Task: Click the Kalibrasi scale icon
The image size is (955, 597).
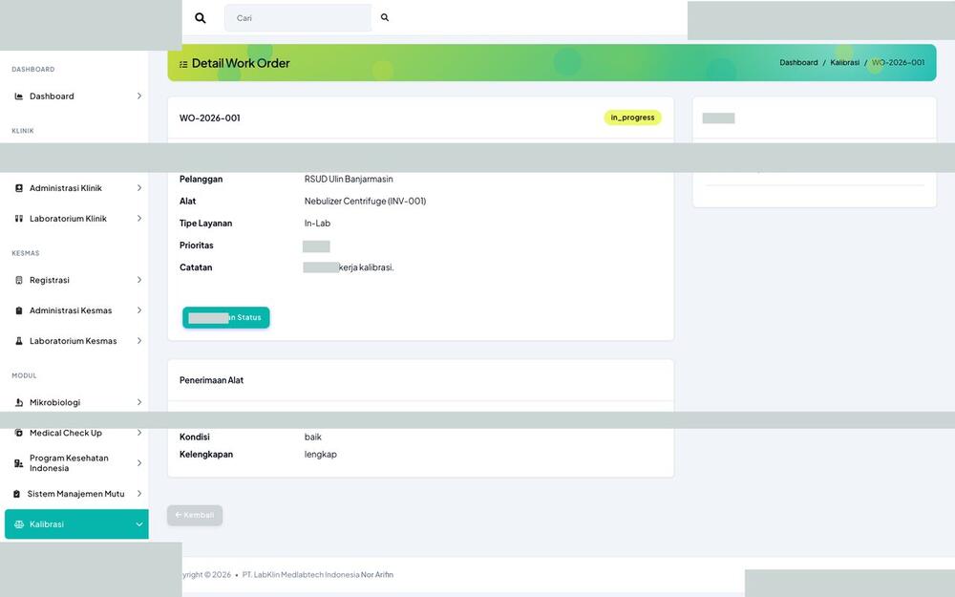Action: pyautogui.click(x=19, y=524)
